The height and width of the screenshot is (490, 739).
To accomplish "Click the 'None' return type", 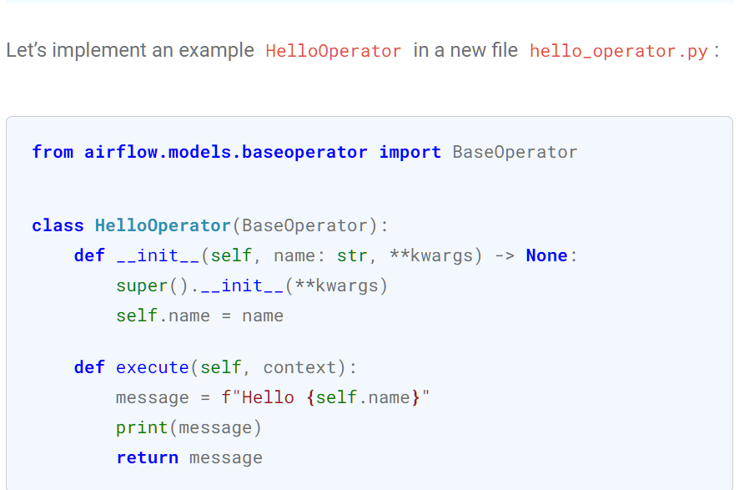I will pyautogui.click(x=546, y=255).
